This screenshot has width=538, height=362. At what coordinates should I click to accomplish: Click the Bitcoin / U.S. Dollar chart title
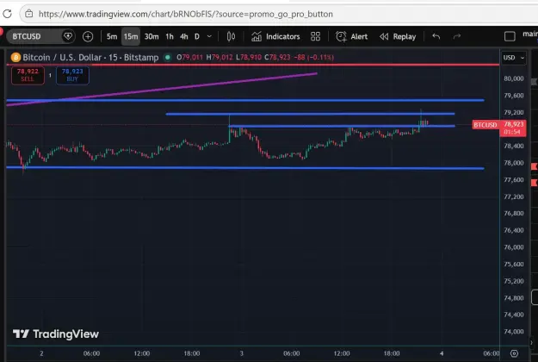click(x=90, y=57)
